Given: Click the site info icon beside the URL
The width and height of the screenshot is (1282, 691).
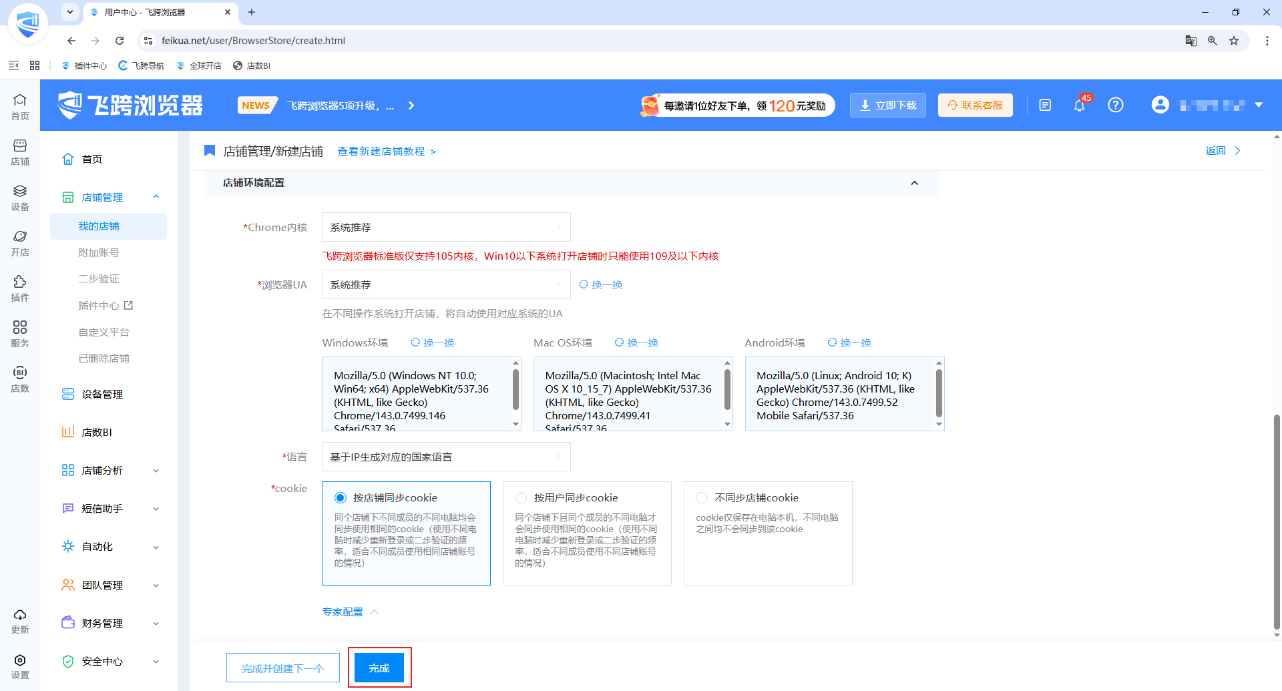Looking at the screenshot, I should (x=148, y=41).
